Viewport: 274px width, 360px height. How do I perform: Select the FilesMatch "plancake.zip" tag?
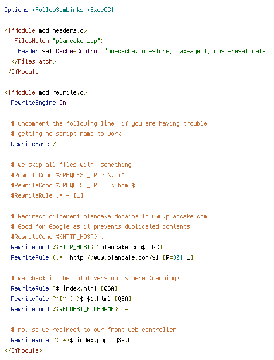click(x=58, y=41)
